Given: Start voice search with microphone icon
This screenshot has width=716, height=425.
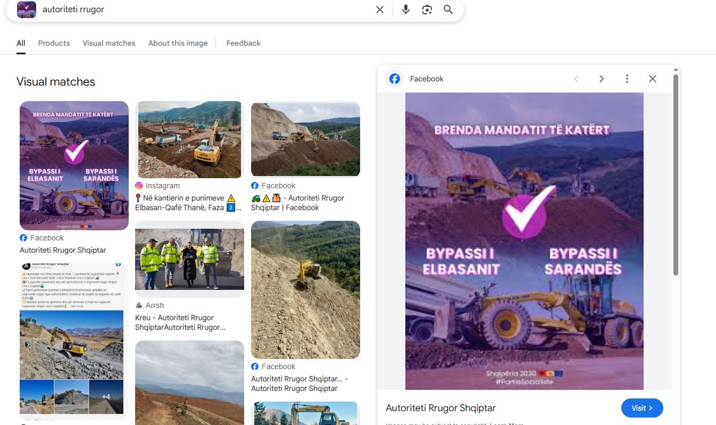Looking at the screenshot, I should point(406,10).
